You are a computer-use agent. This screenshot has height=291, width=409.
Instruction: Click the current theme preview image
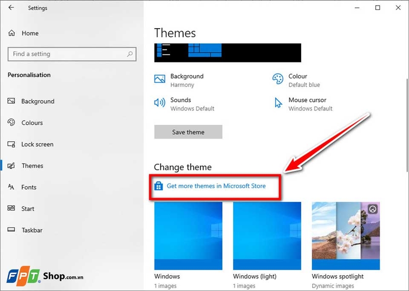(x=228, y=53)
